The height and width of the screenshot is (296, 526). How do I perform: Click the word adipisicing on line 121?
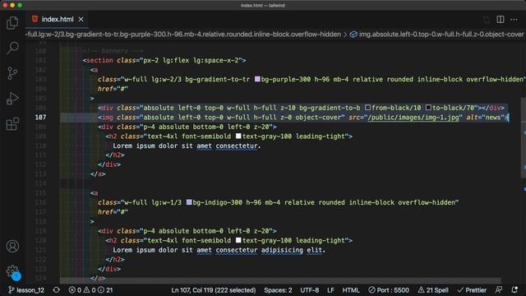[282, 250]
